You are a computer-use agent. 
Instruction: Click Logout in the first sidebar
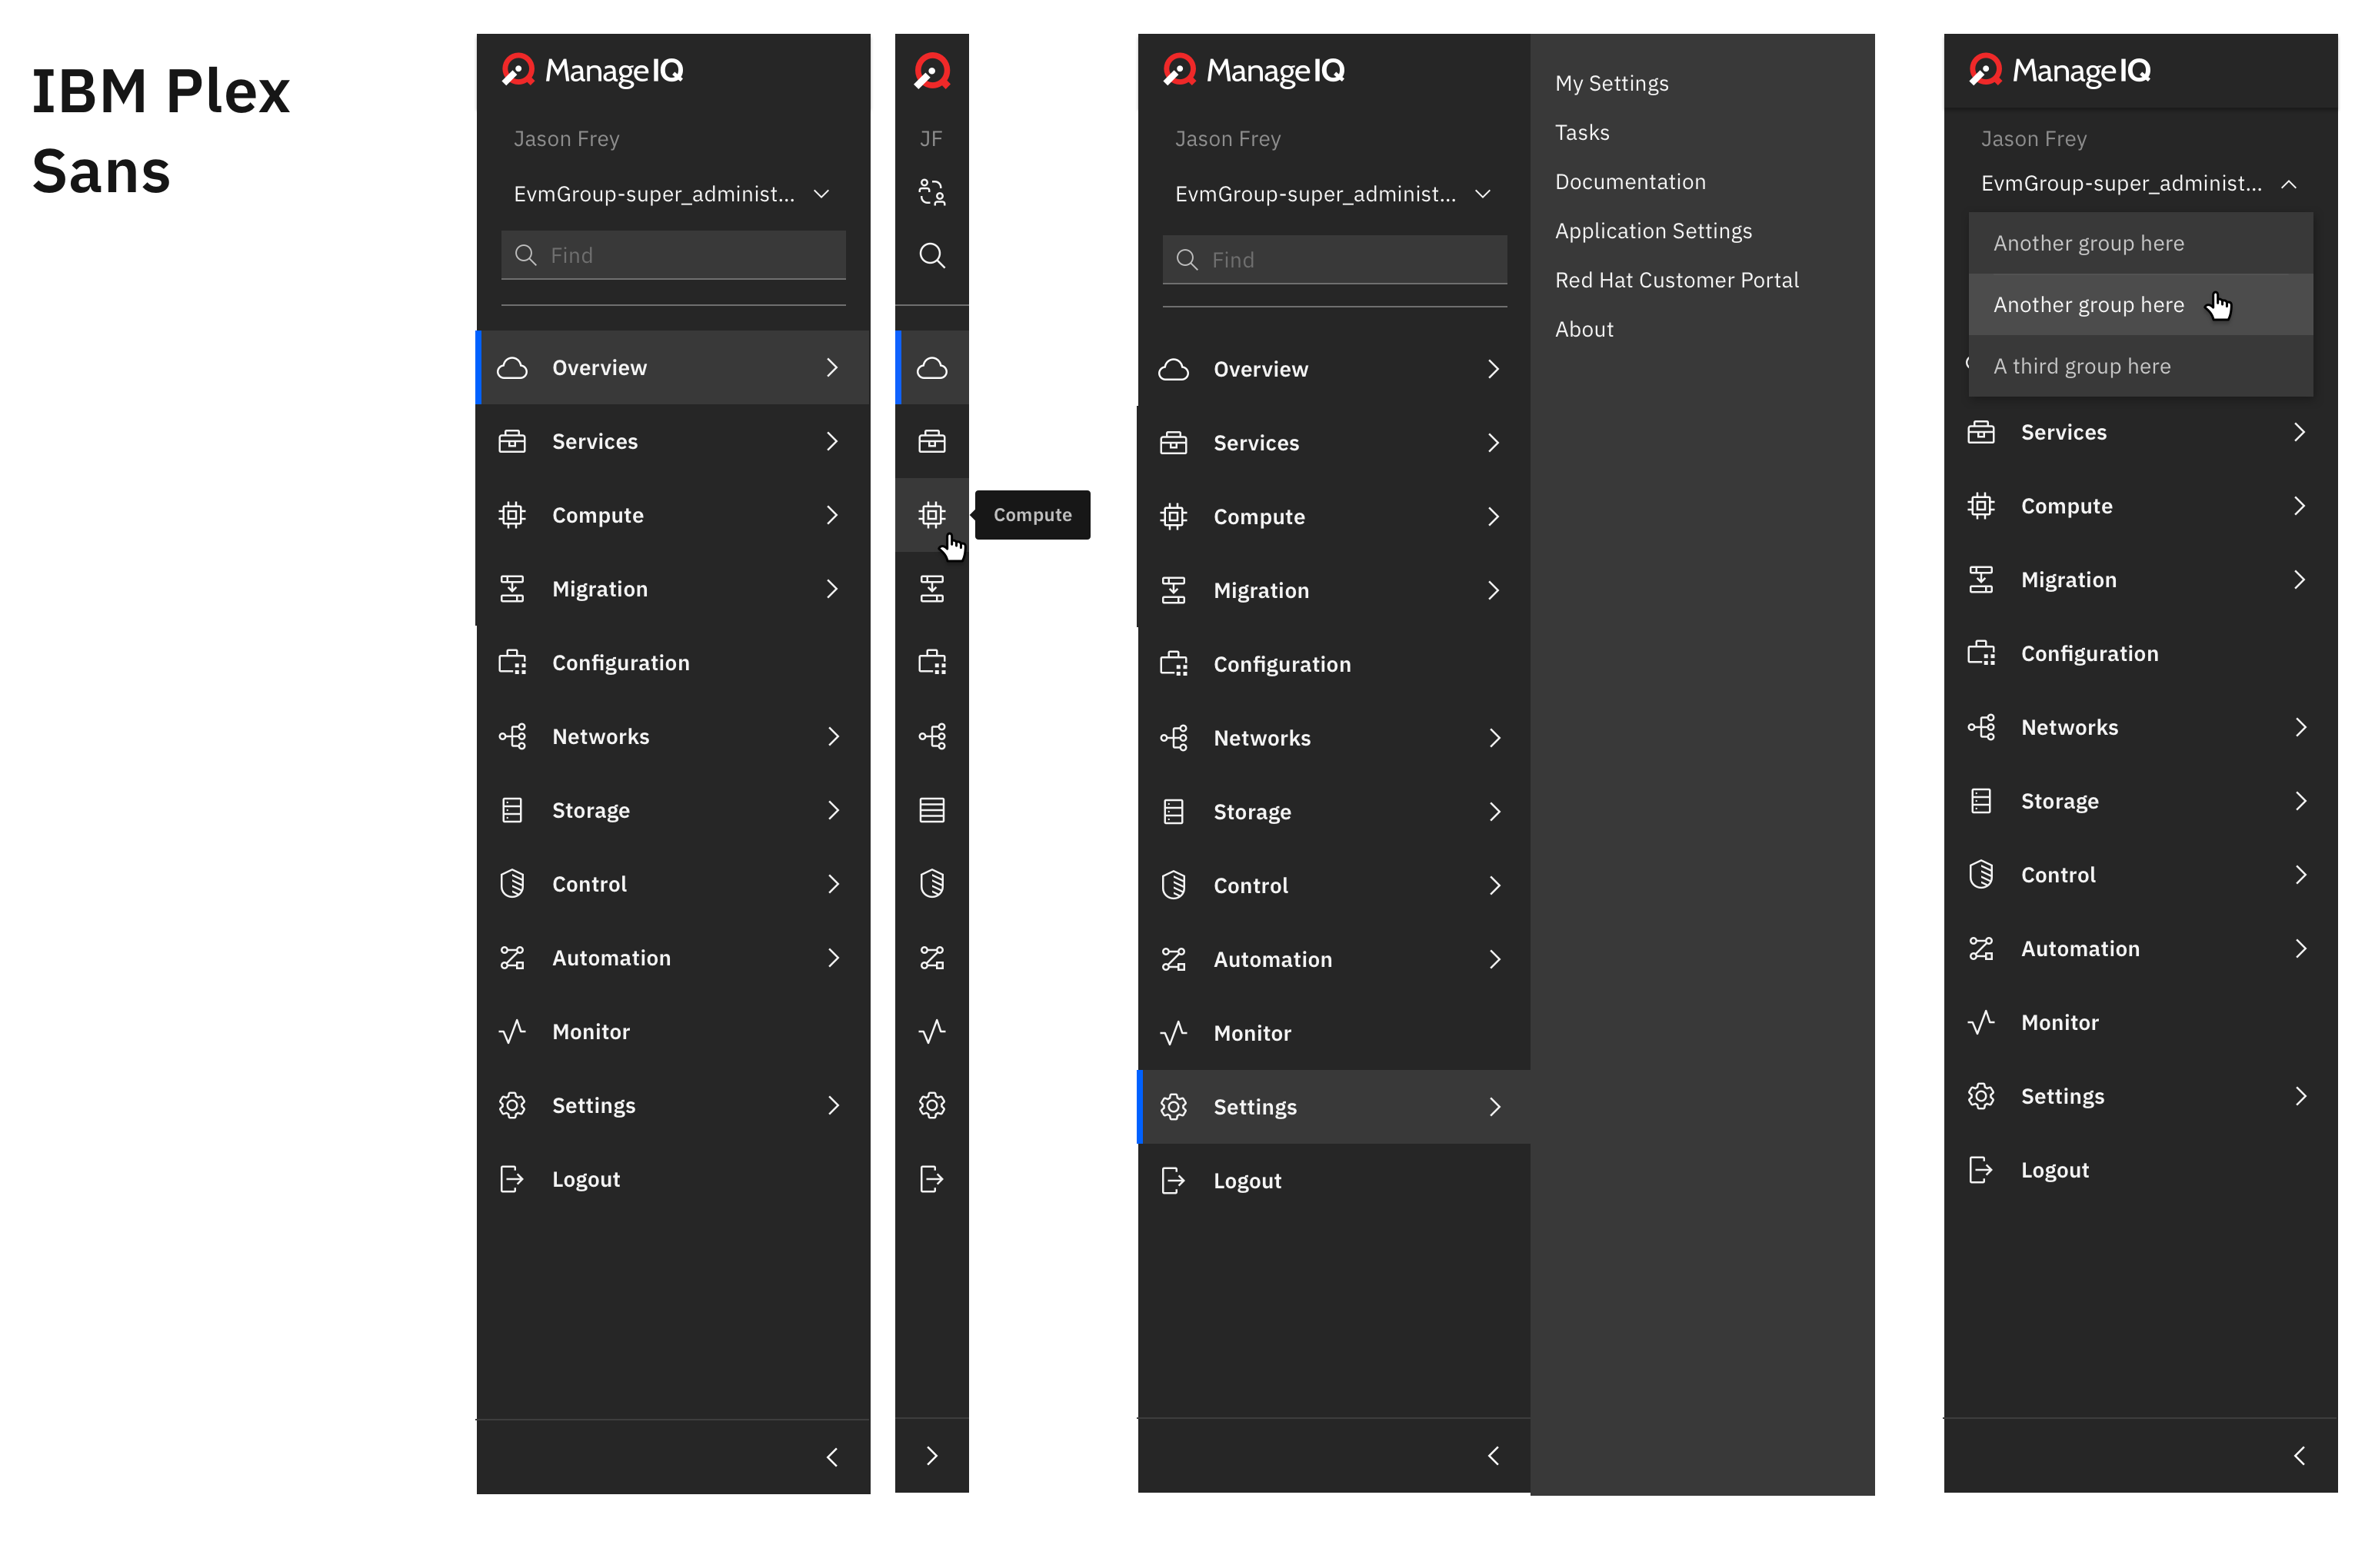pyautogui.click(x=672, y=1179)
